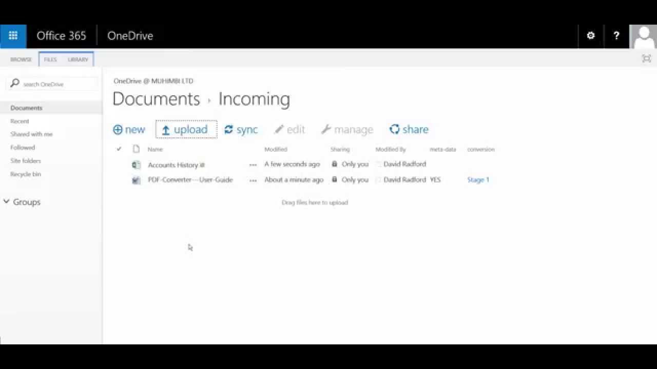Click the Excel icon for Accounts History
657x369 pixels.
point(136,165)
